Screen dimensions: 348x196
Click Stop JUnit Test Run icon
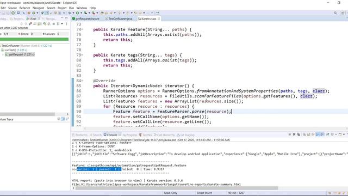coord(54,23)
